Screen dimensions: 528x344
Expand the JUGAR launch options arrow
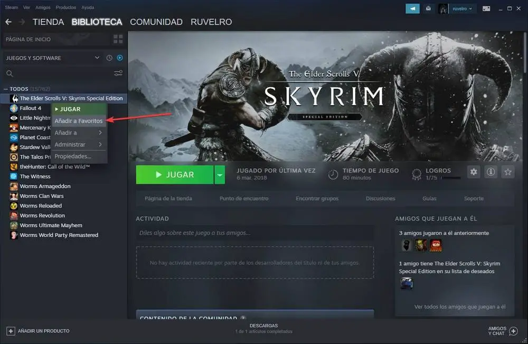click(220, 175)
